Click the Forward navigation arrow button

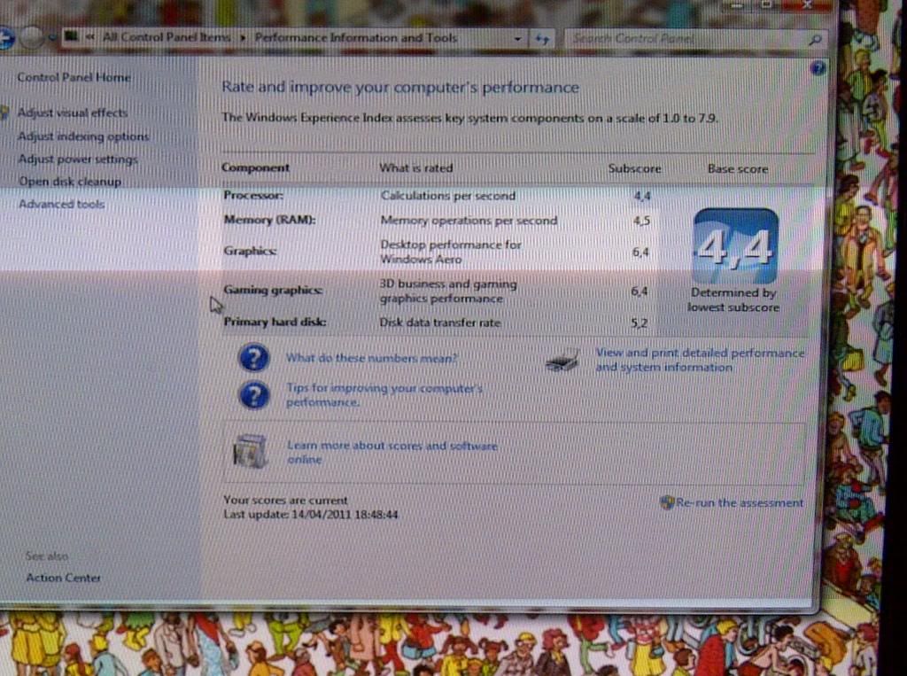(33, 38)
